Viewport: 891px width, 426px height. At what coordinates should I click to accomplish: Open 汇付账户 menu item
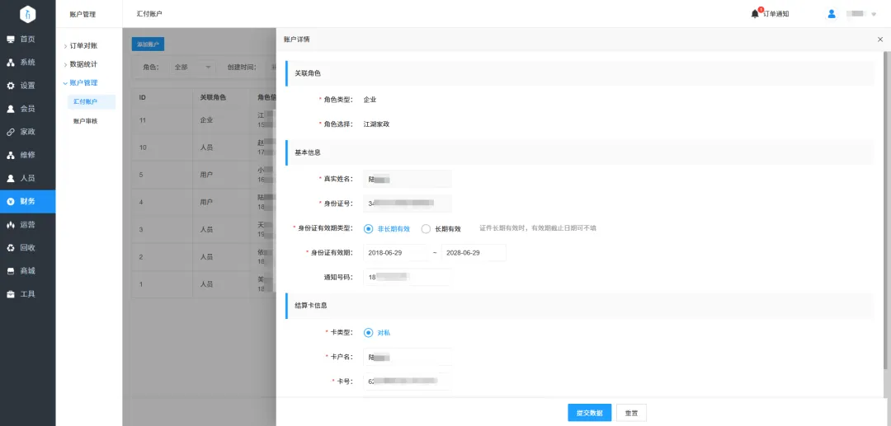coord(91,102)
